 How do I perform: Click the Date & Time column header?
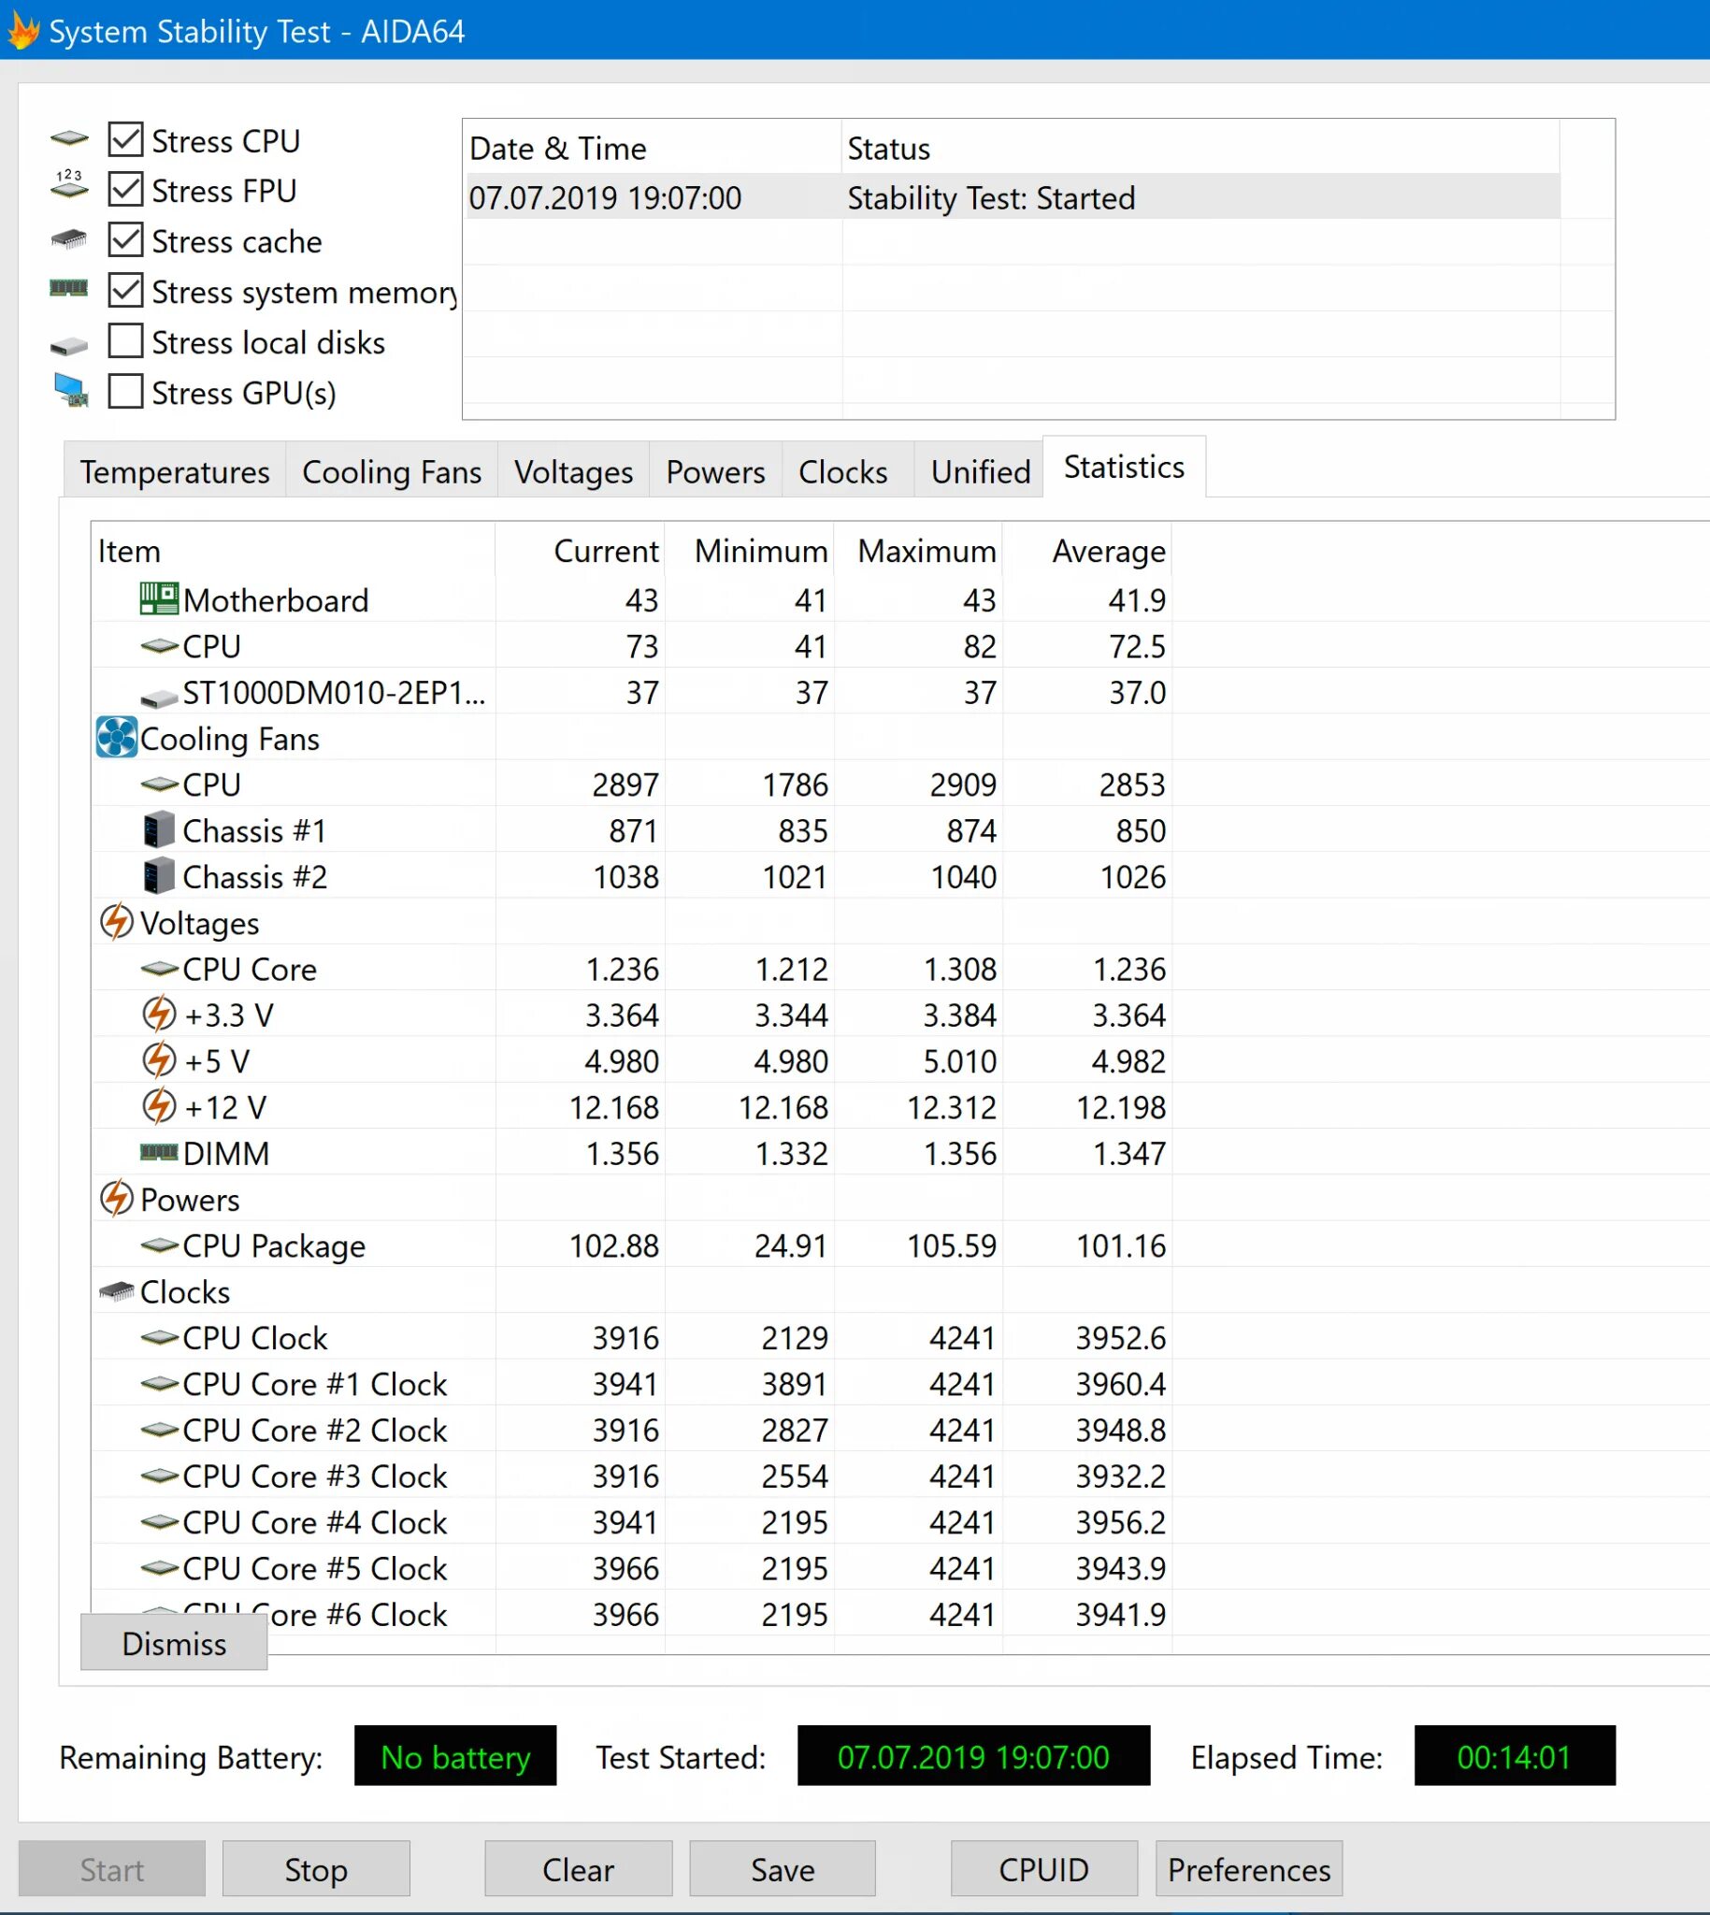click(652, 148)
